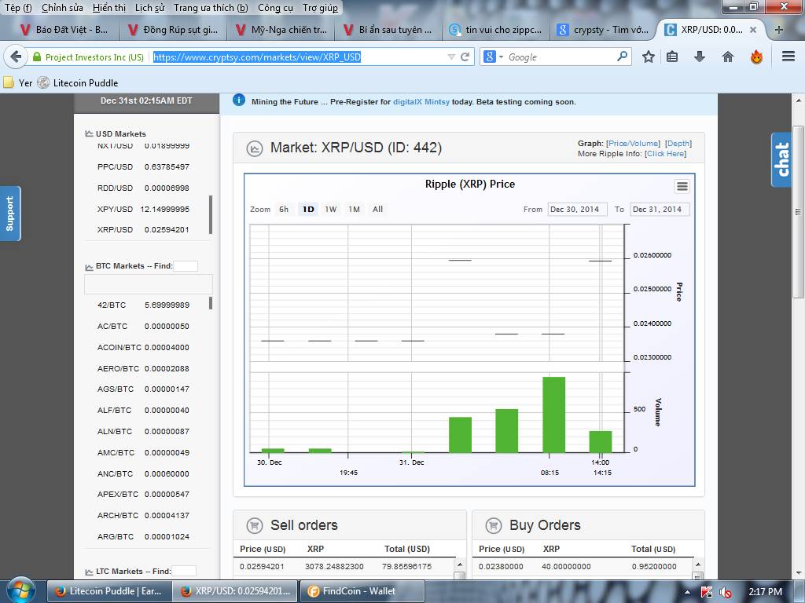Go to Firefox home page icon
Viewport: 805px width, 603px height.
728,57
